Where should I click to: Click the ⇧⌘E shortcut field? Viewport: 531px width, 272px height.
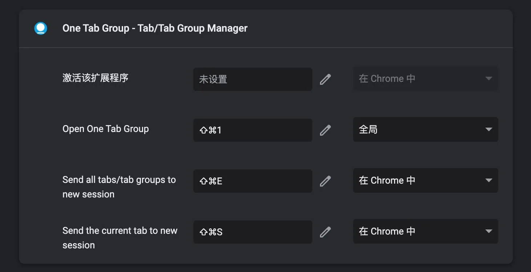(x=252, y=181)
